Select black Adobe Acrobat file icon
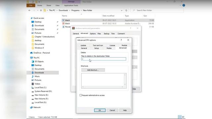Image resolution: width=212 pixels, height=119 pixels. pos(63,23)
